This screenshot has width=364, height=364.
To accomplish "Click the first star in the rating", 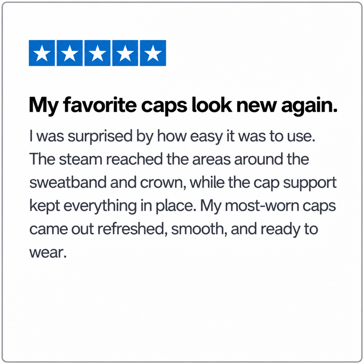I will 42,53.
